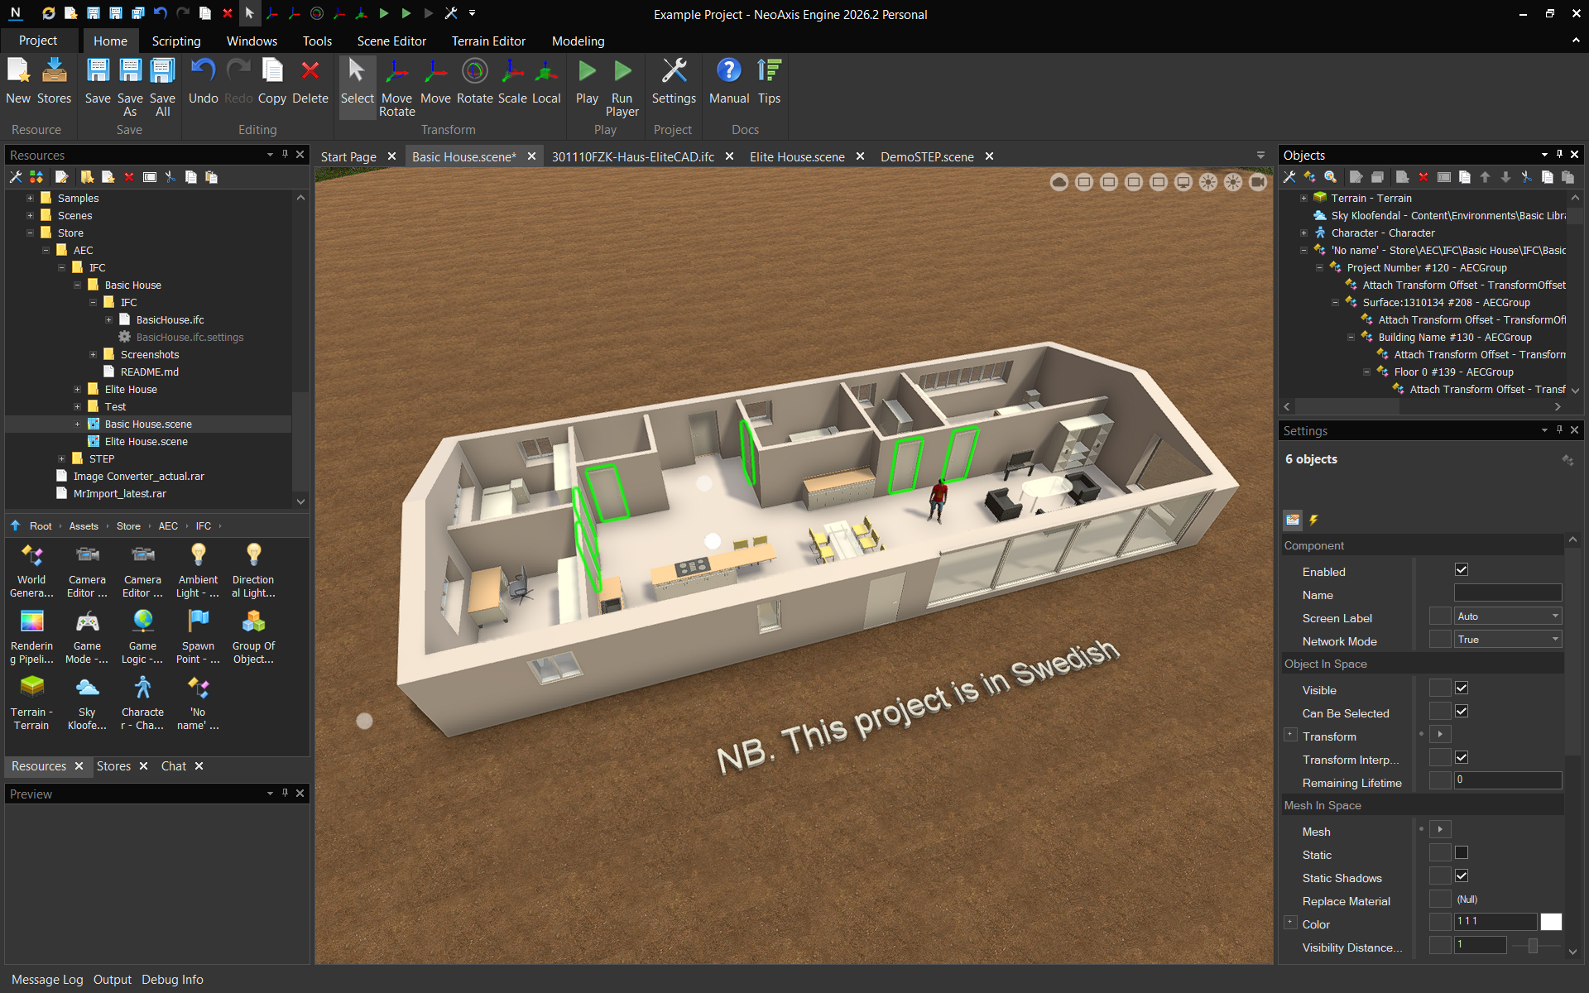Toggle Transform Interp checkbox
The height and width of the screenshot is (993, 1589).
coord(1462,757)
